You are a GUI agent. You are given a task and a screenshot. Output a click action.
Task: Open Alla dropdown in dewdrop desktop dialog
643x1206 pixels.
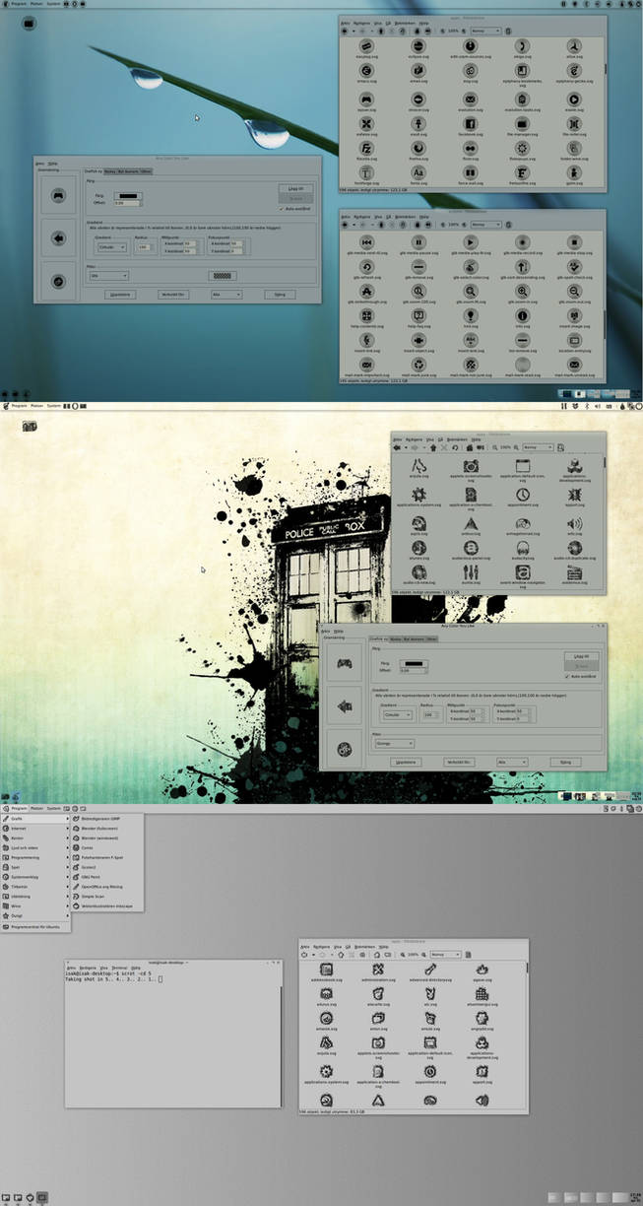[x=226, y=295]
